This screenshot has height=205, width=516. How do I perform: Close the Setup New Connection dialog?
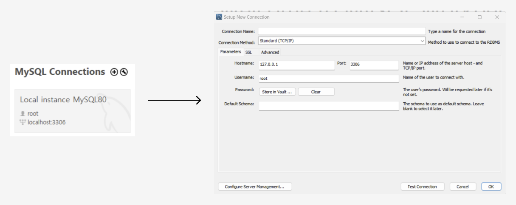pos(497,17)
